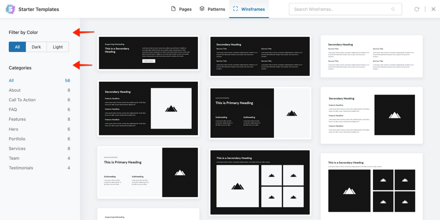Click the magnifier icon in the search box
This screenshot has height=220, width=440.
click(393, 9)
